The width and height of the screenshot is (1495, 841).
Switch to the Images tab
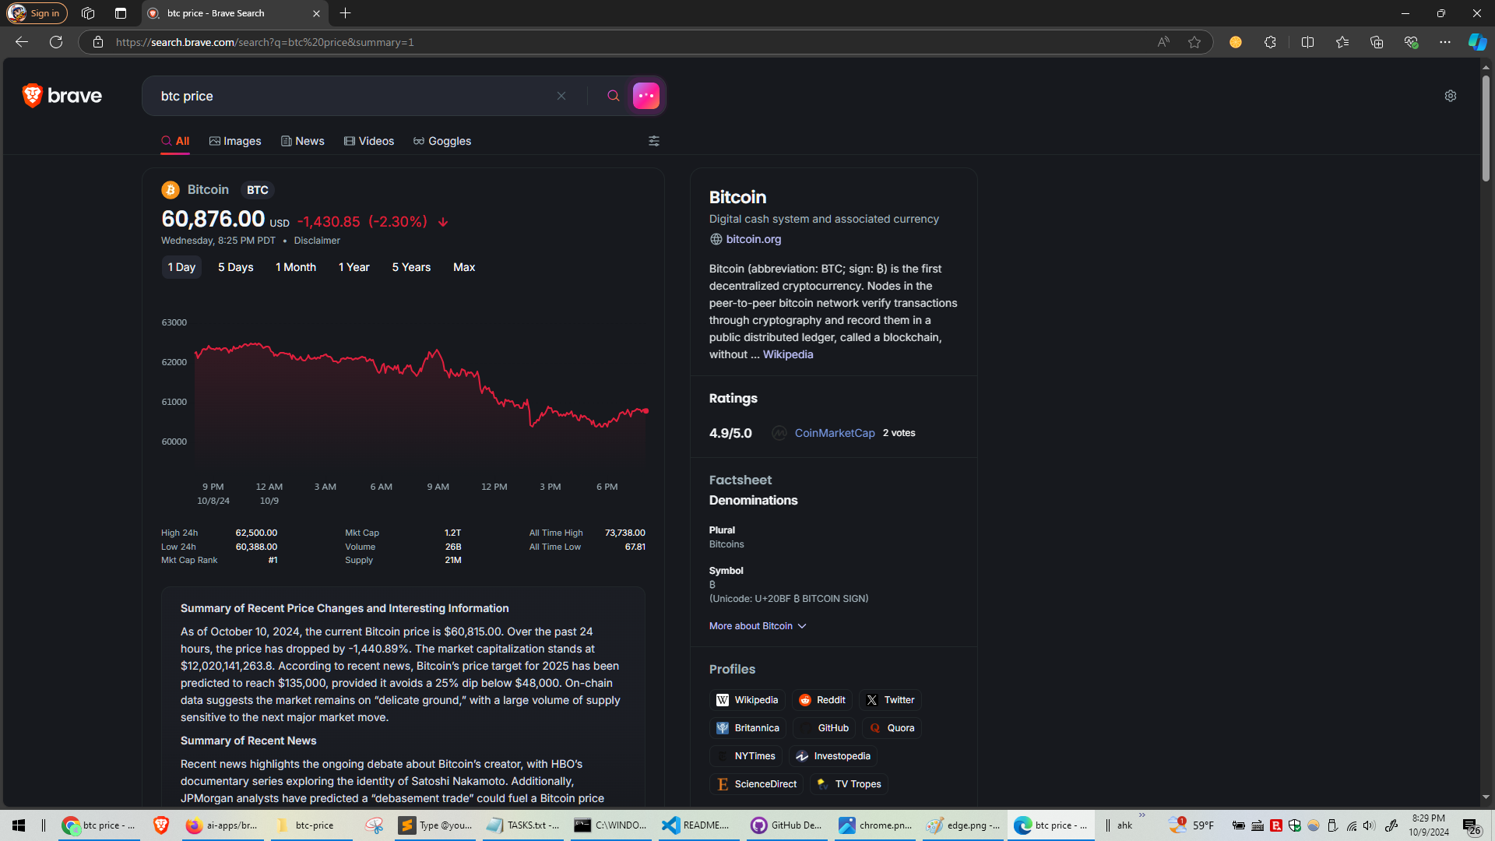pyautogui.click(x=235, y=141)
